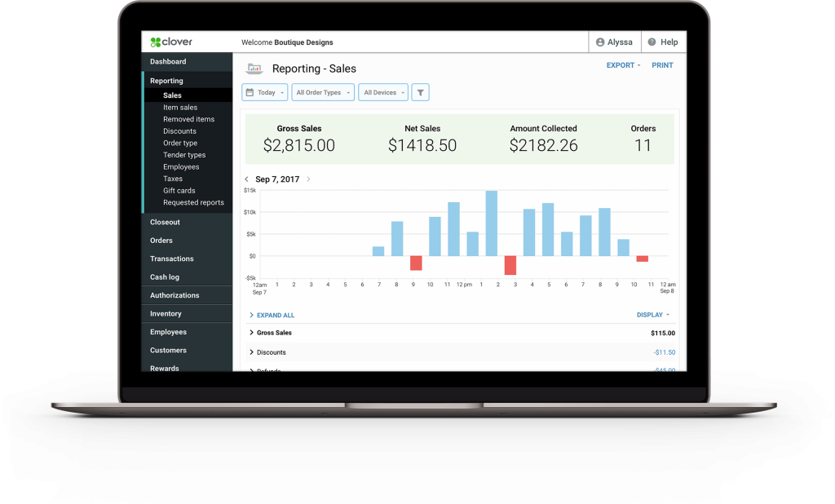This screenshot has height=504, width=835.
Task: Click the Clover logo icon
Action: click(156, 42)
